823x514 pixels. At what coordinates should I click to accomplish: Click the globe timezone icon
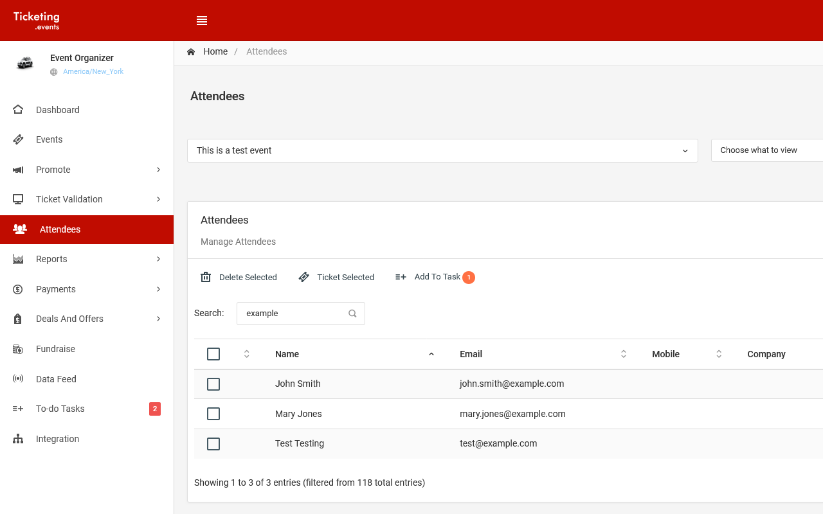click(x=54, y=72)
